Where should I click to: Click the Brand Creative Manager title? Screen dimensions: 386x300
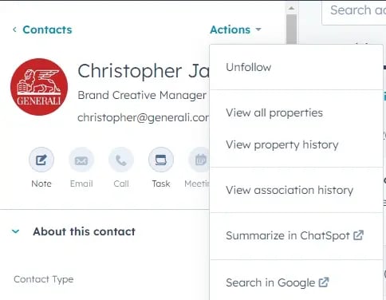point(142,95)
